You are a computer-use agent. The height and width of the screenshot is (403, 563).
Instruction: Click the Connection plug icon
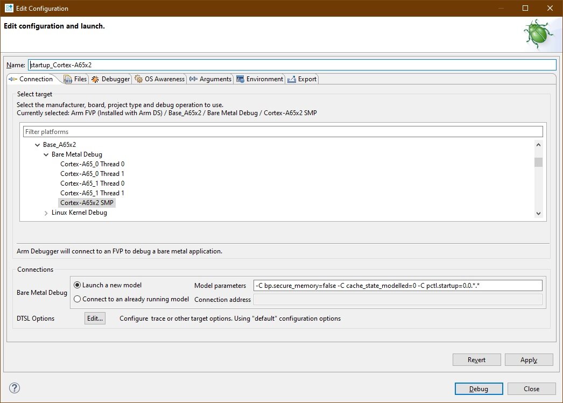coord(13,79)
